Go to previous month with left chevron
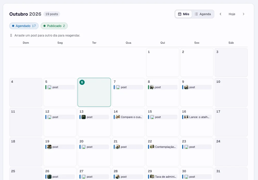The height and width of the screenshot is (180, 258). tap(221, 14)
